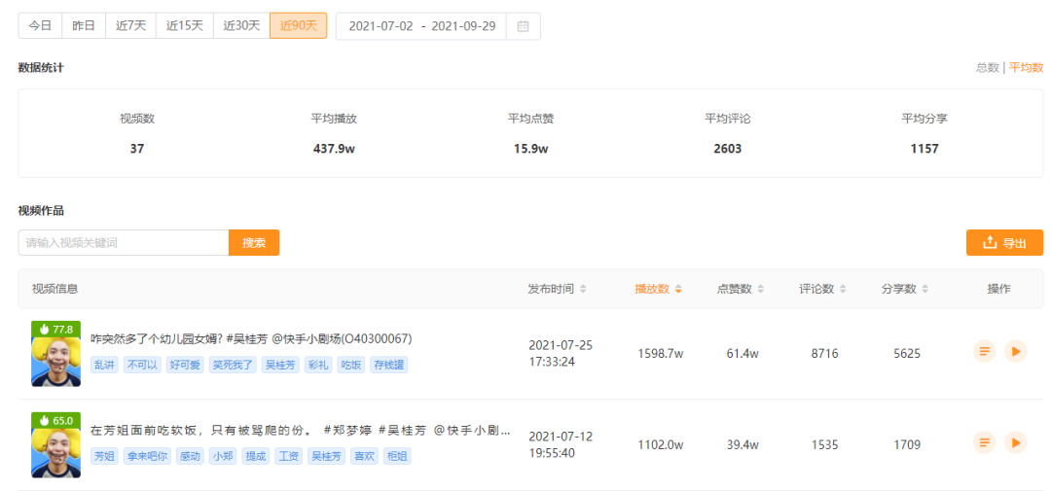Image resolution: width=1051 pixels, height=491 pixels.
Task: Open the date range field 2021-07-02 - 2021-09-29
Action: [x=422, y=26]
